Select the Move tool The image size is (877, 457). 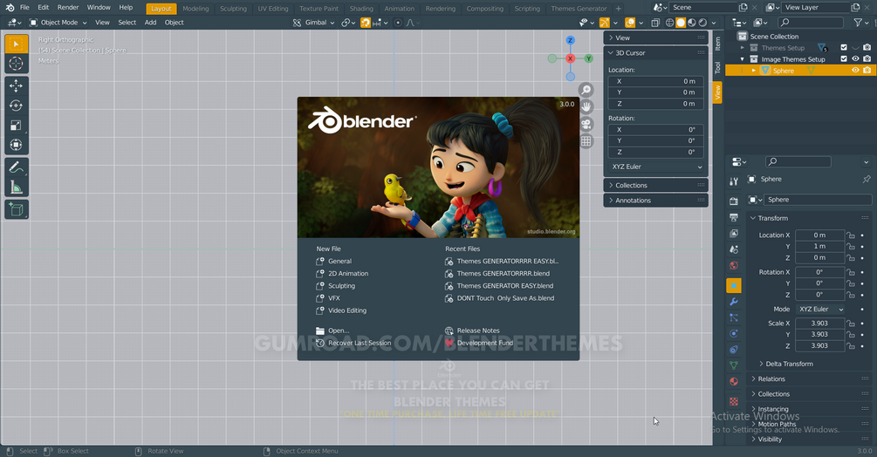(x=17, y=85)
